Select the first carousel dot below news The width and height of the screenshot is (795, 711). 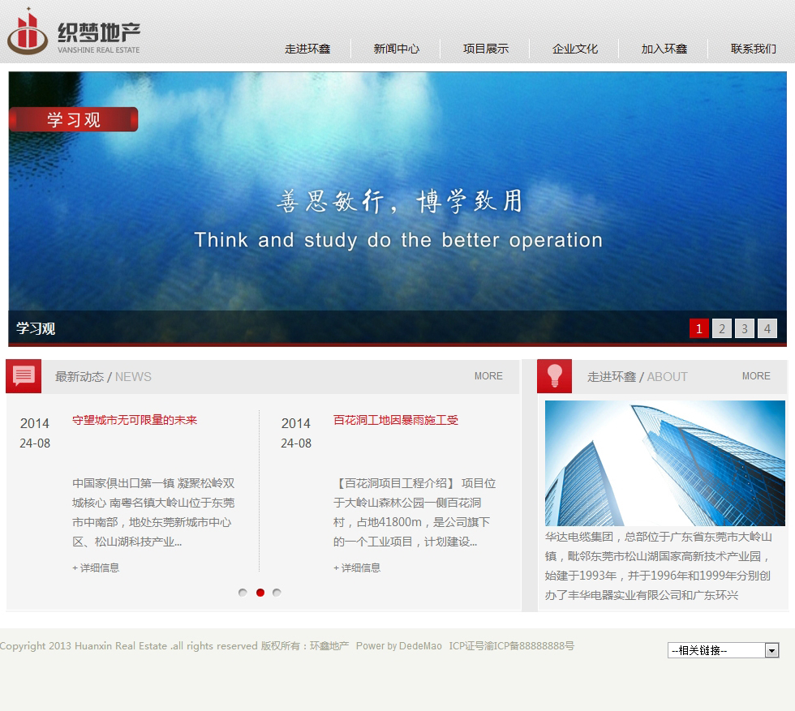[242, 593]
